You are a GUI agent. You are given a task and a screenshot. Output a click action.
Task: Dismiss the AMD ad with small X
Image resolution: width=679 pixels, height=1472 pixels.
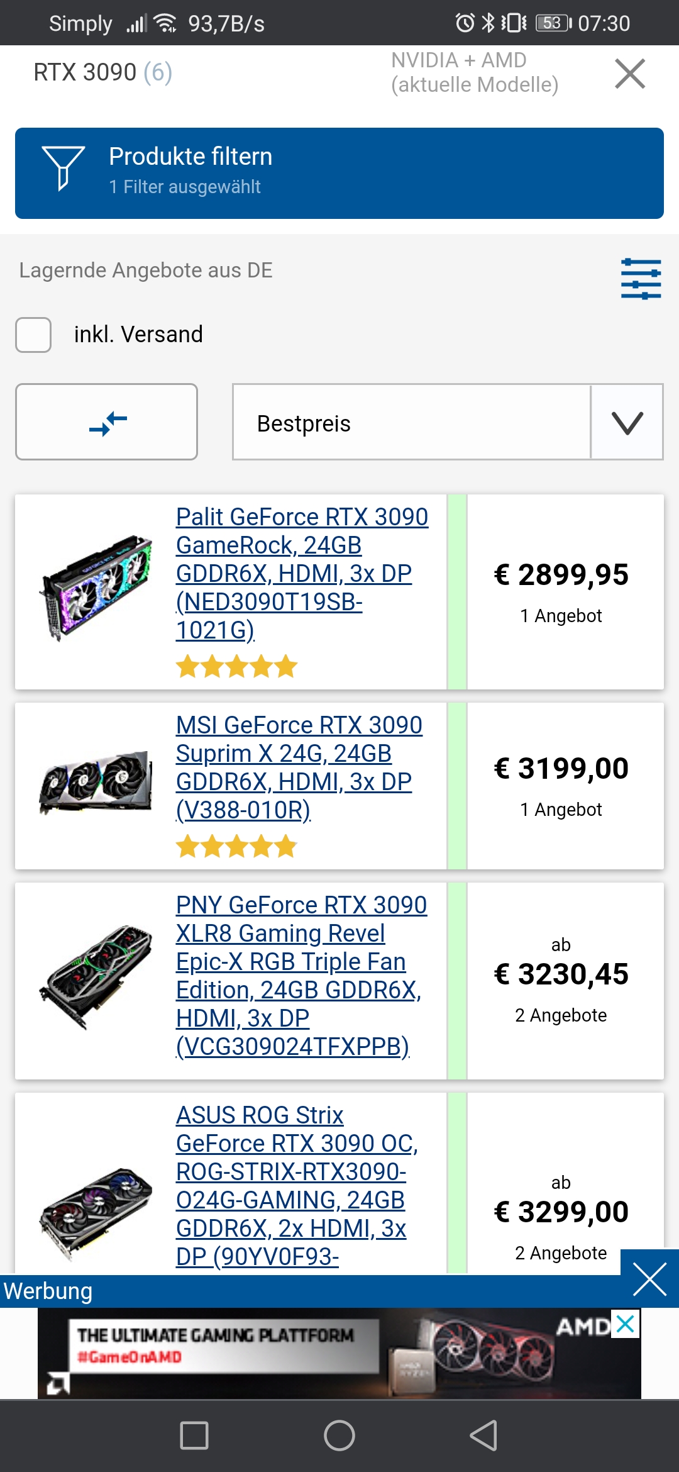click(626, 1324)
